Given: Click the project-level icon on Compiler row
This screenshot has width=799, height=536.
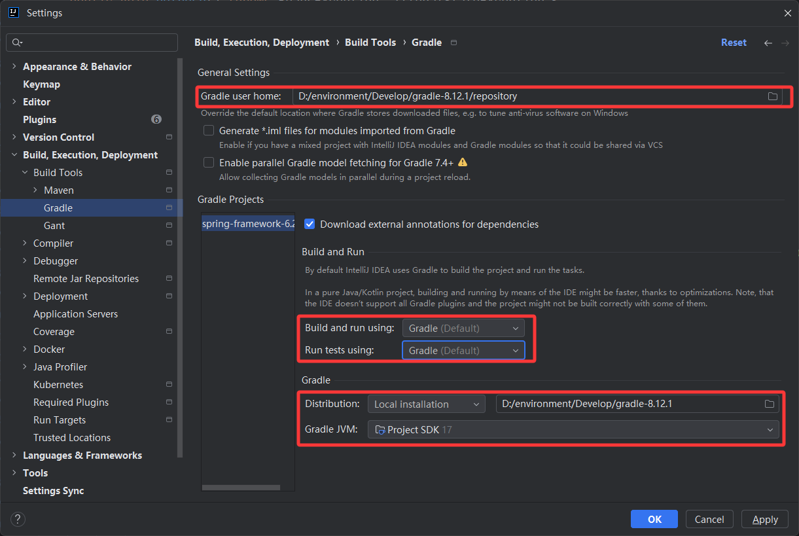Looking at the screenshot, I should (x=169, y=243).
